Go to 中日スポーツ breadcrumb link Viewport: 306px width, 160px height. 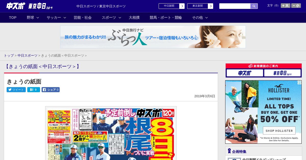coord(27,56)
